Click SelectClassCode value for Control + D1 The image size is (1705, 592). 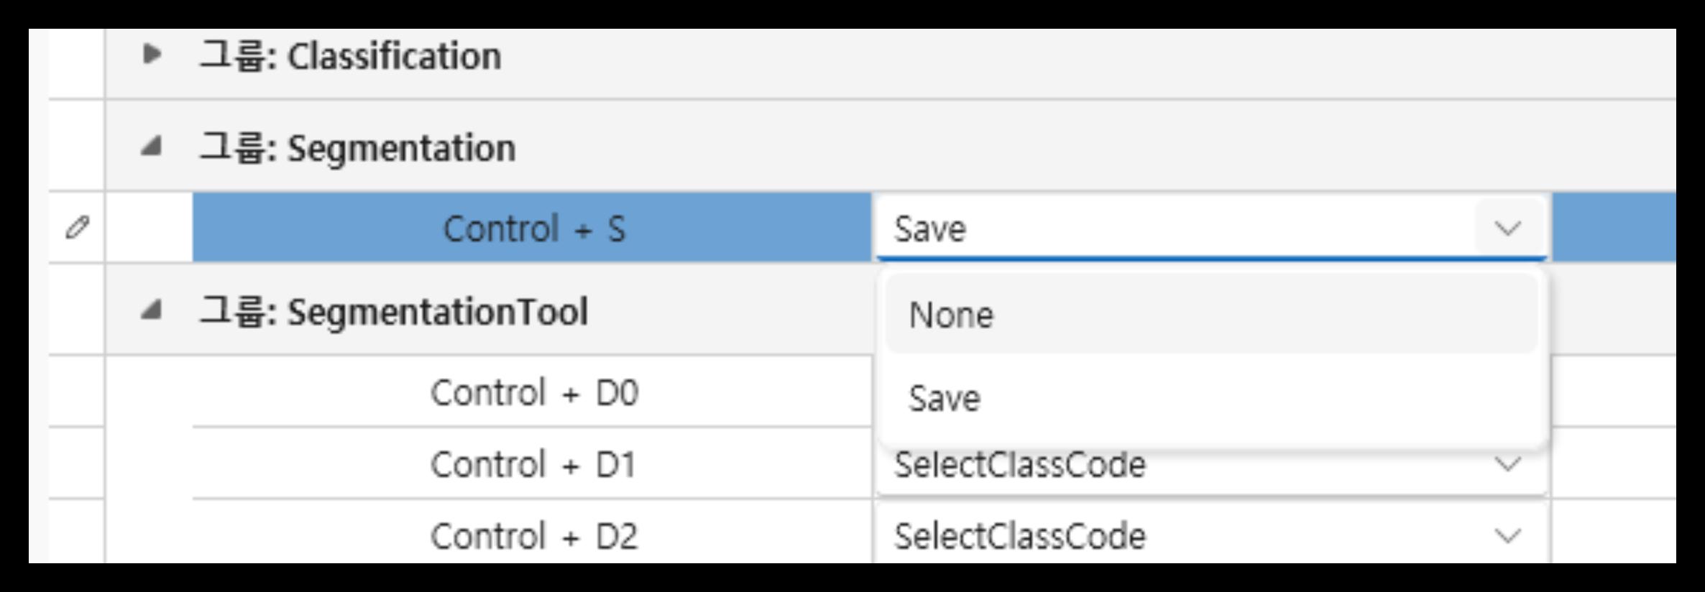[1019, 465]
